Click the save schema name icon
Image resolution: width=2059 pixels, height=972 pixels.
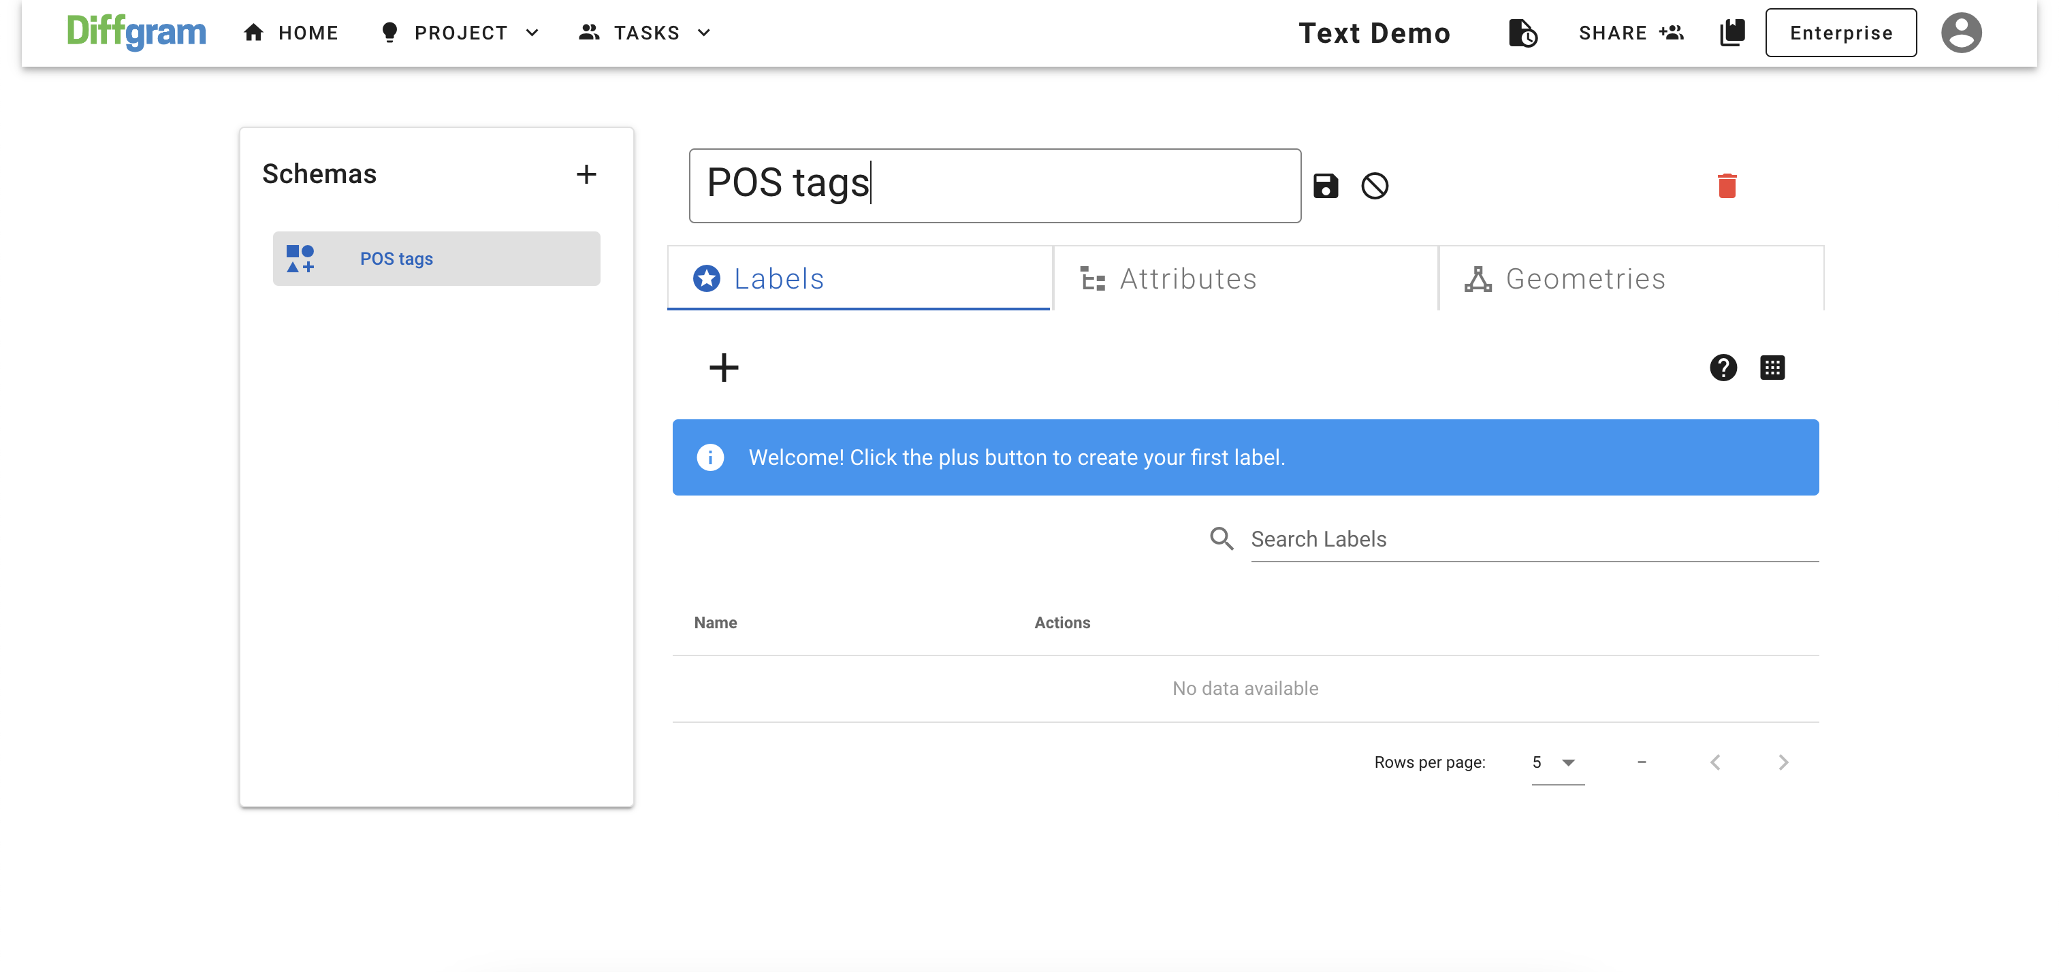1325,185
